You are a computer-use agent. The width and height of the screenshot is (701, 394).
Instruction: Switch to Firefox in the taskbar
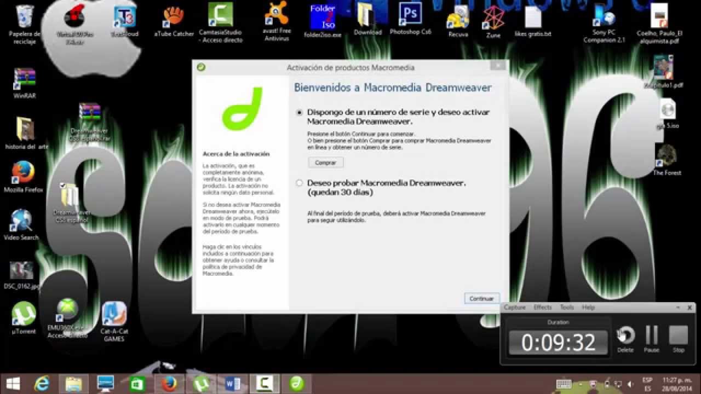168,384
